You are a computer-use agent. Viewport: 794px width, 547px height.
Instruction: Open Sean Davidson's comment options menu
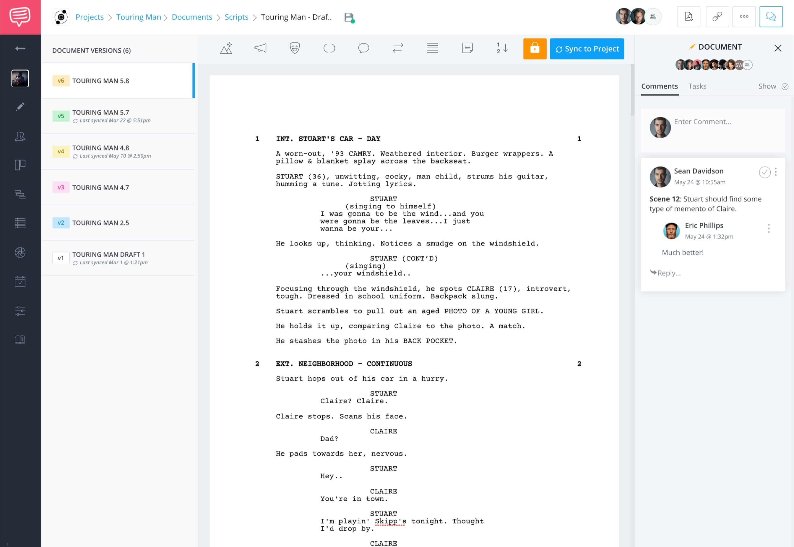point(775,172)
